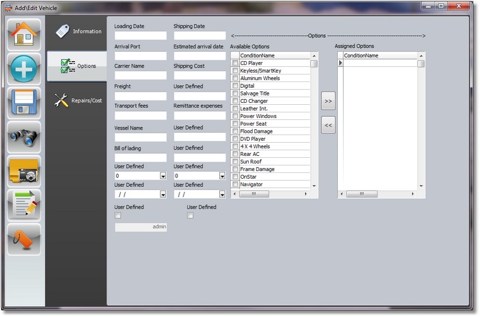Screen dimensions: 480x317
Task: Enable the Leather Int. checkbox
Action: coord(235,109)
